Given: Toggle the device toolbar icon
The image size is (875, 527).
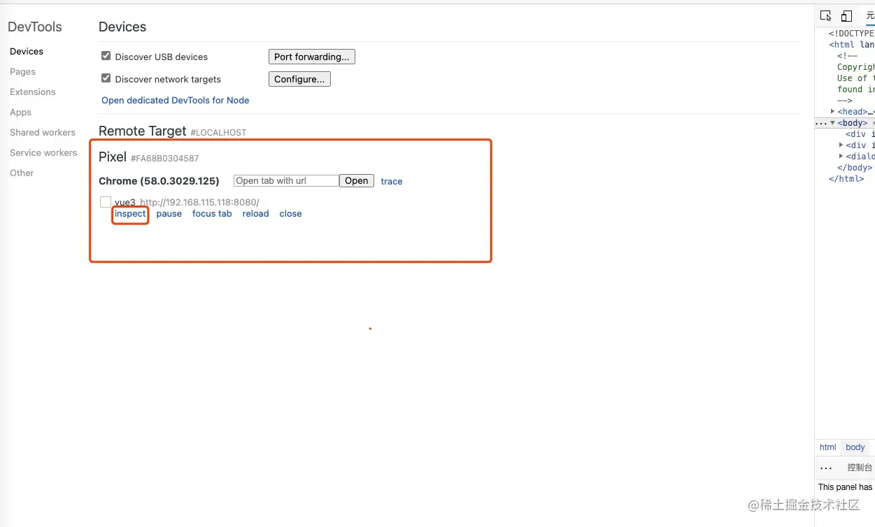Looking at the screenshot, I should coord(846,16).
